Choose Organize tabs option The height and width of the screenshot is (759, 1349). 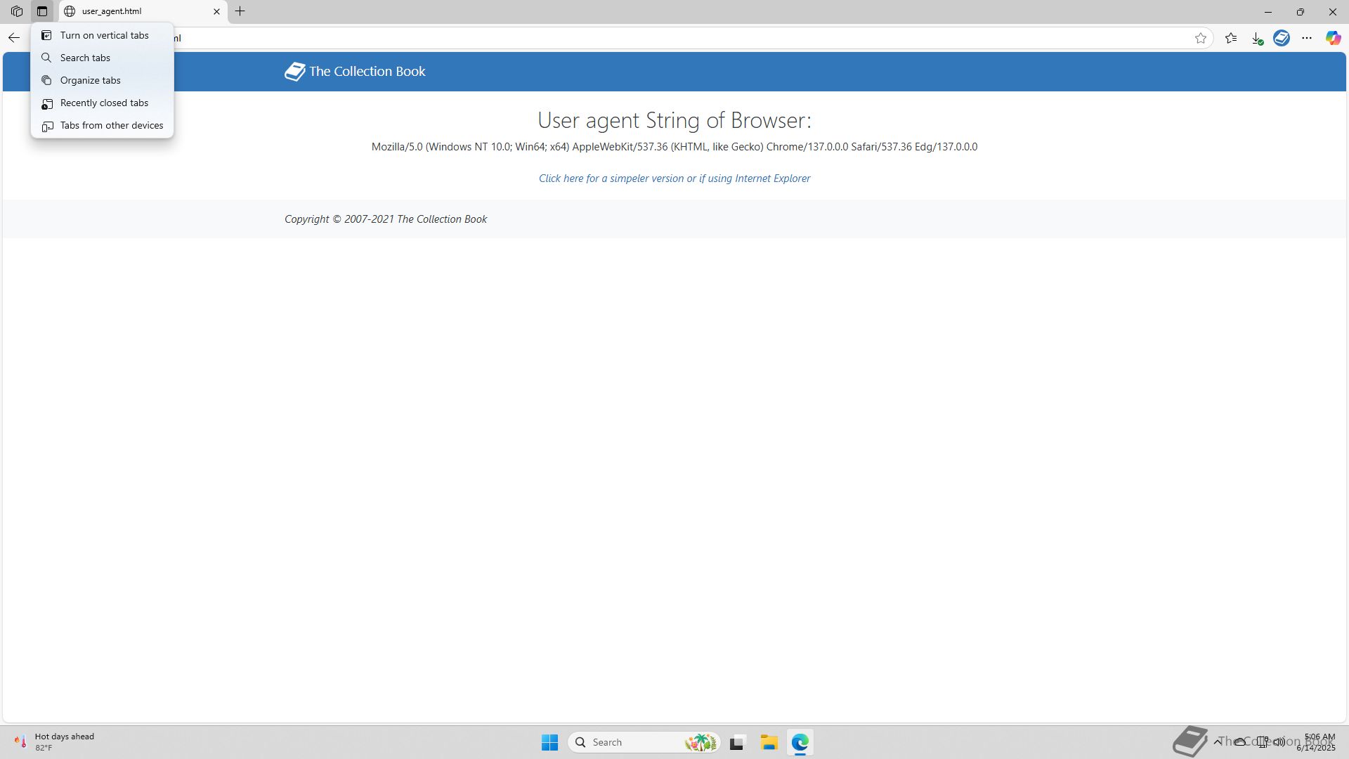point(90,80)
